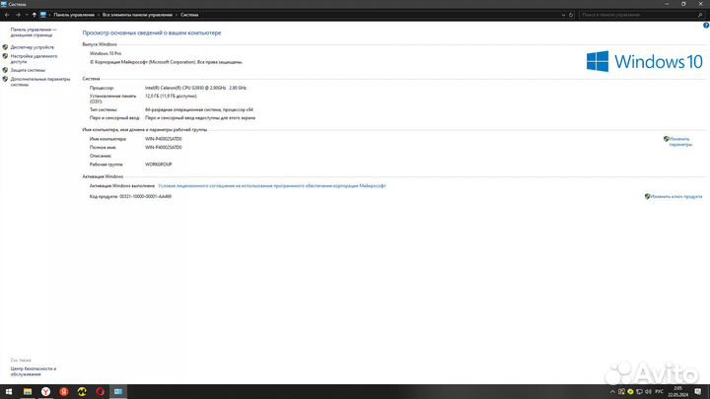Click the 'WORKGROUP' value
710x399 pixels.
(159, 165)
